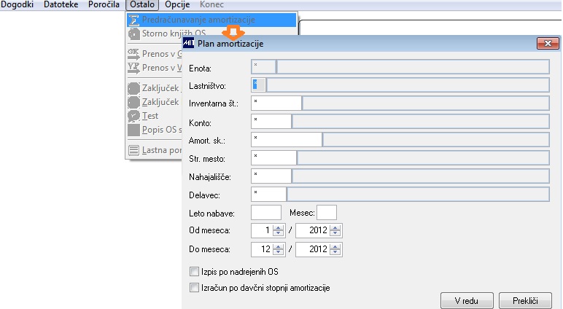Decrease the Do meseca year 2012

[335, 252]
